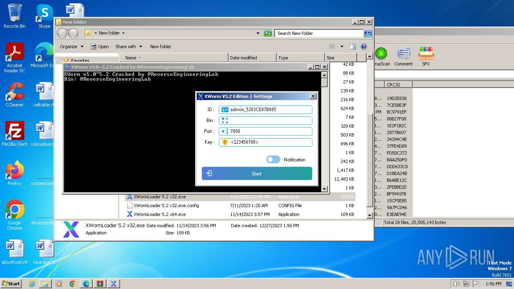The height and width of the screenshot is (289, 514).
Task: Sort files by the Date modified column
Action: (x=252, y=58)
